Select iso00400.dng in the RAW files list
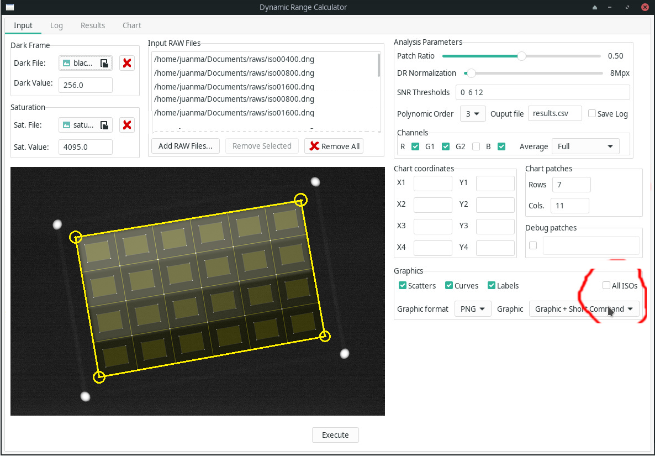 coord(234,59)
